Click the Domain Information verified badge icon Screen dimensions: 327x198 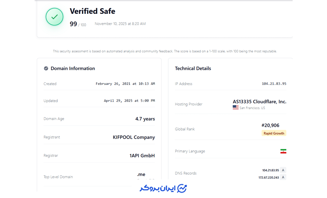(46, 68)
